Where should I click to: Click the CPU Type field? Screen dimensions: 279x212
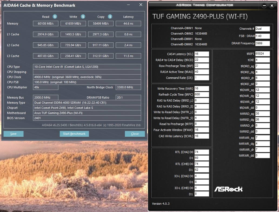click(x=87, y=67)
